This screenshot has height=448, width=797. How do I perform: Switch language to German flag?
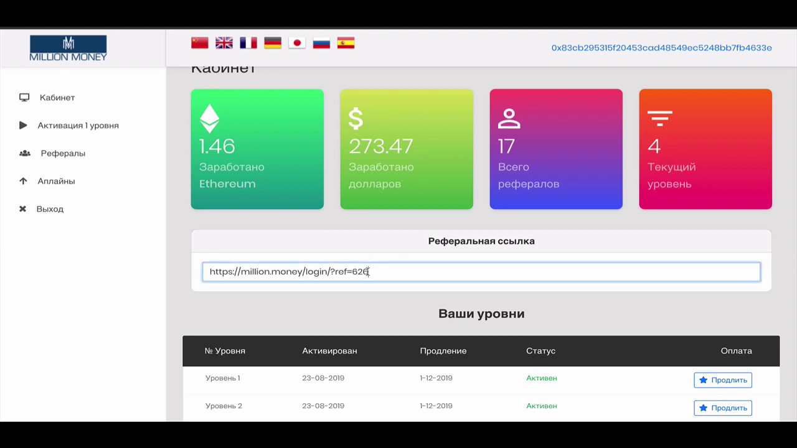[273, 43]
